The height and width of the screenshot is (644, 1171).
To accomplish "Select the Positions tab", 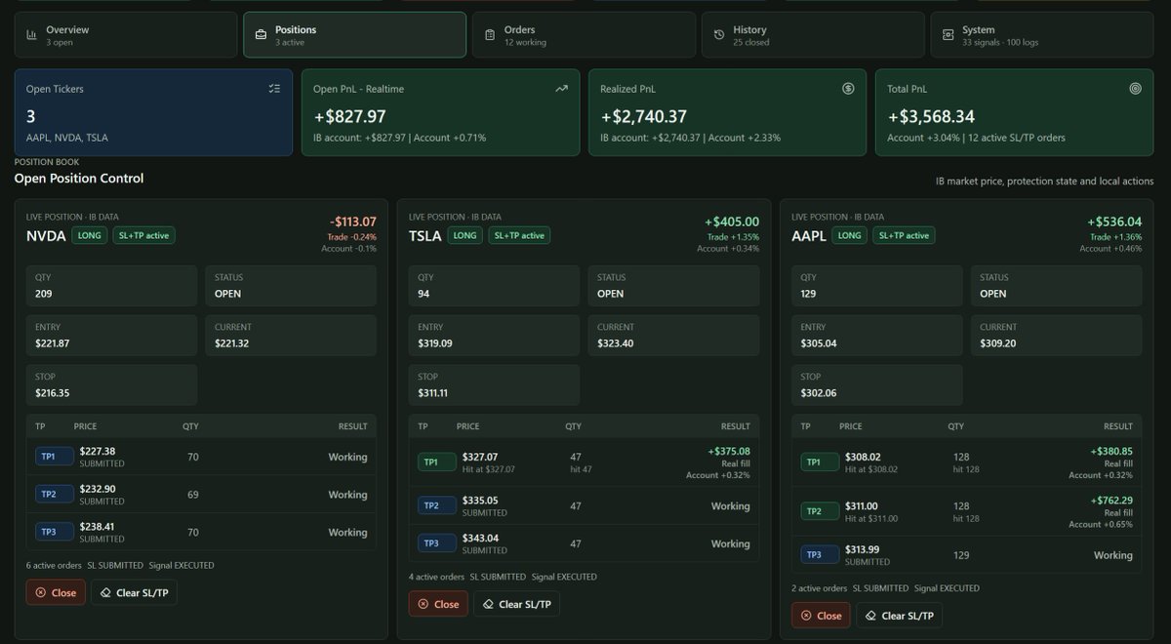I will (354, 35).
